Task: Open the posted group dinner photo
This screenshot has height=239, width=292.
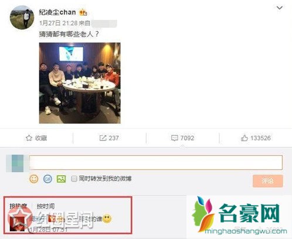Action: click(x=80, y=83)
